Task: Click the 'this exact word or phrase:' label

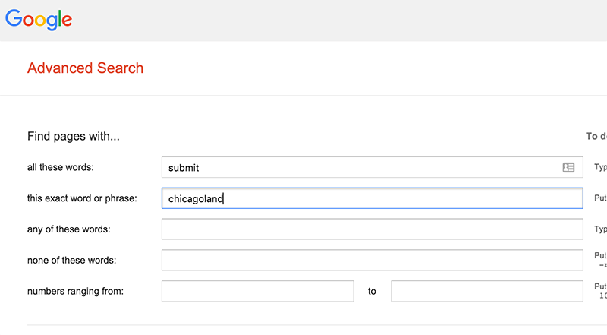Action: [82, 198]
